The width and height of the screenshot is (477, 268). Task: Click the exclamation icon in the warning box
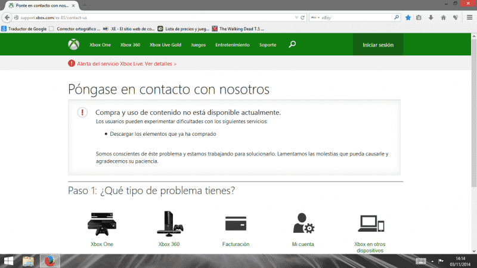pyautogui.click(x=82, y=113)
